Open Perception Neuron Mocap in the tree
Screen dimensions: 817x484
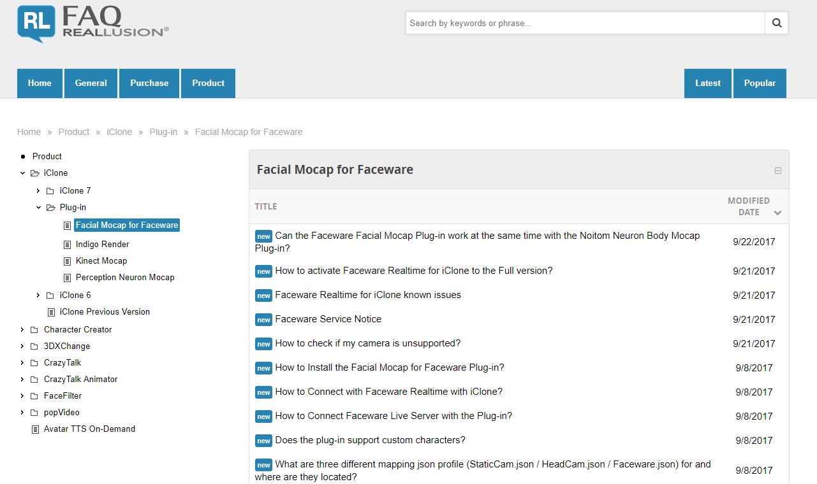125,277
